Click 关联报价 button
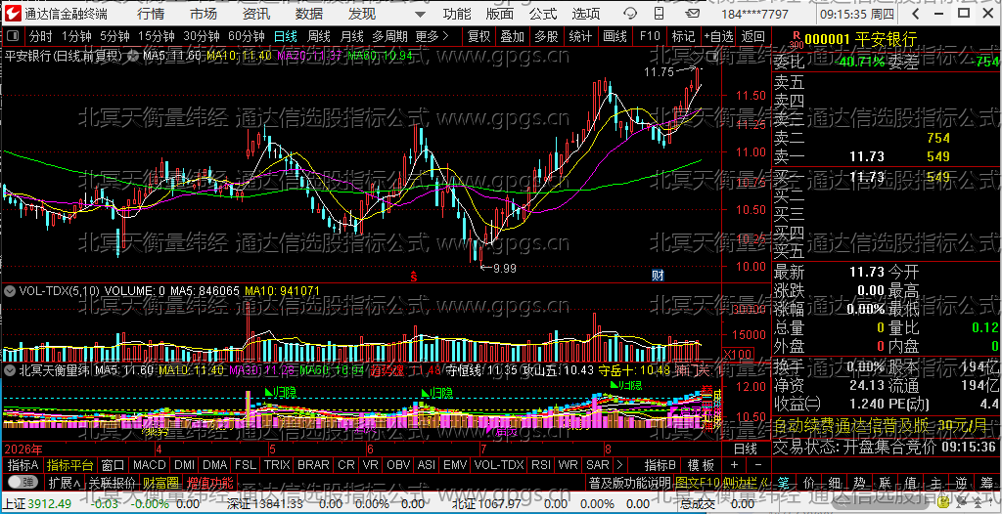 point(112,482)
